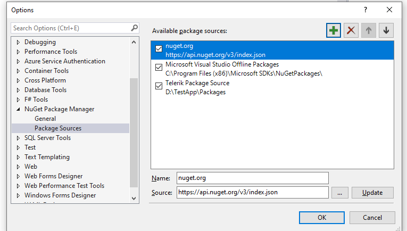
Task: Click the move up arrow icon
Action: 368,30
